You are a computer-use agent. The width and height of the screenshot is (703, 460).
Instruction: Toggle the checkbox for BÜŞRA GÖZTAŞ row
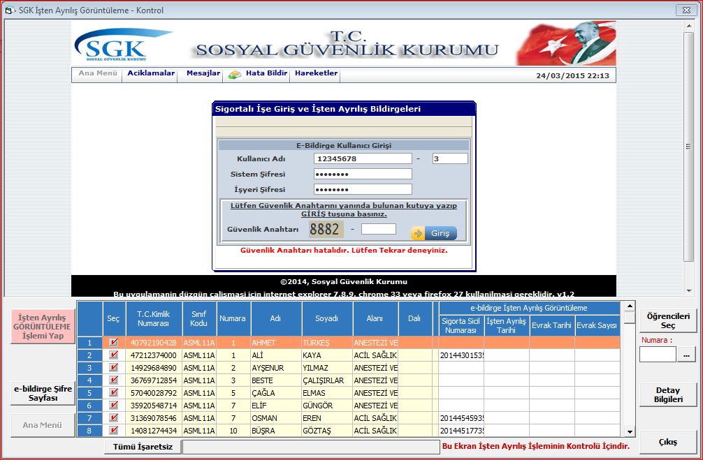coord(114,431)
